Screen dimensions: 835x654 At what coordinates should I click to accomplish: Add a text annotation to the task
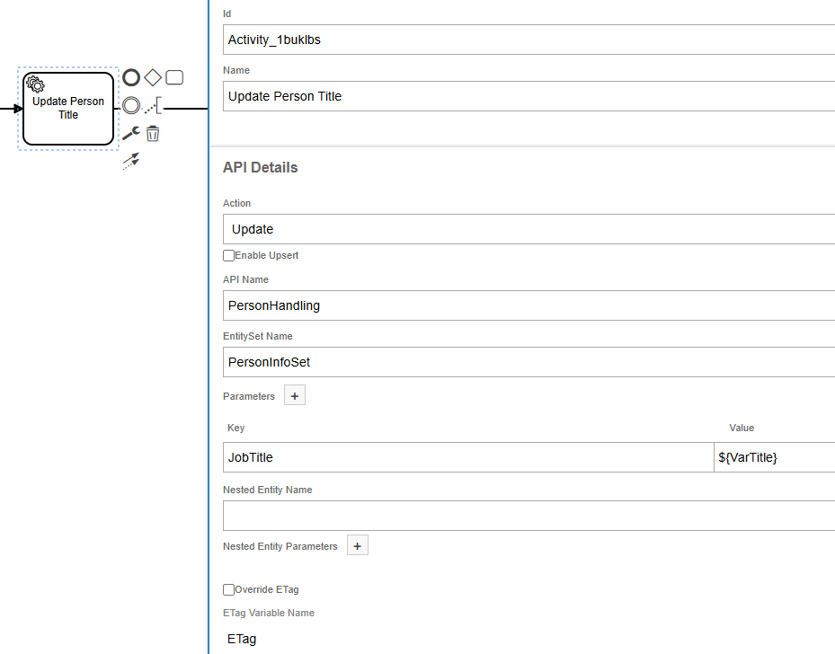(154, 106)
